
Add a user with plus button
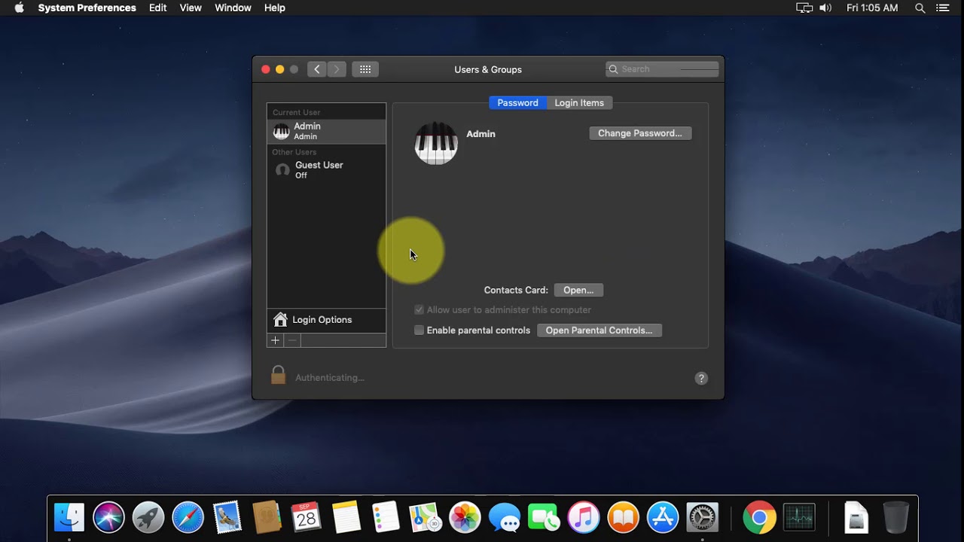276,340
